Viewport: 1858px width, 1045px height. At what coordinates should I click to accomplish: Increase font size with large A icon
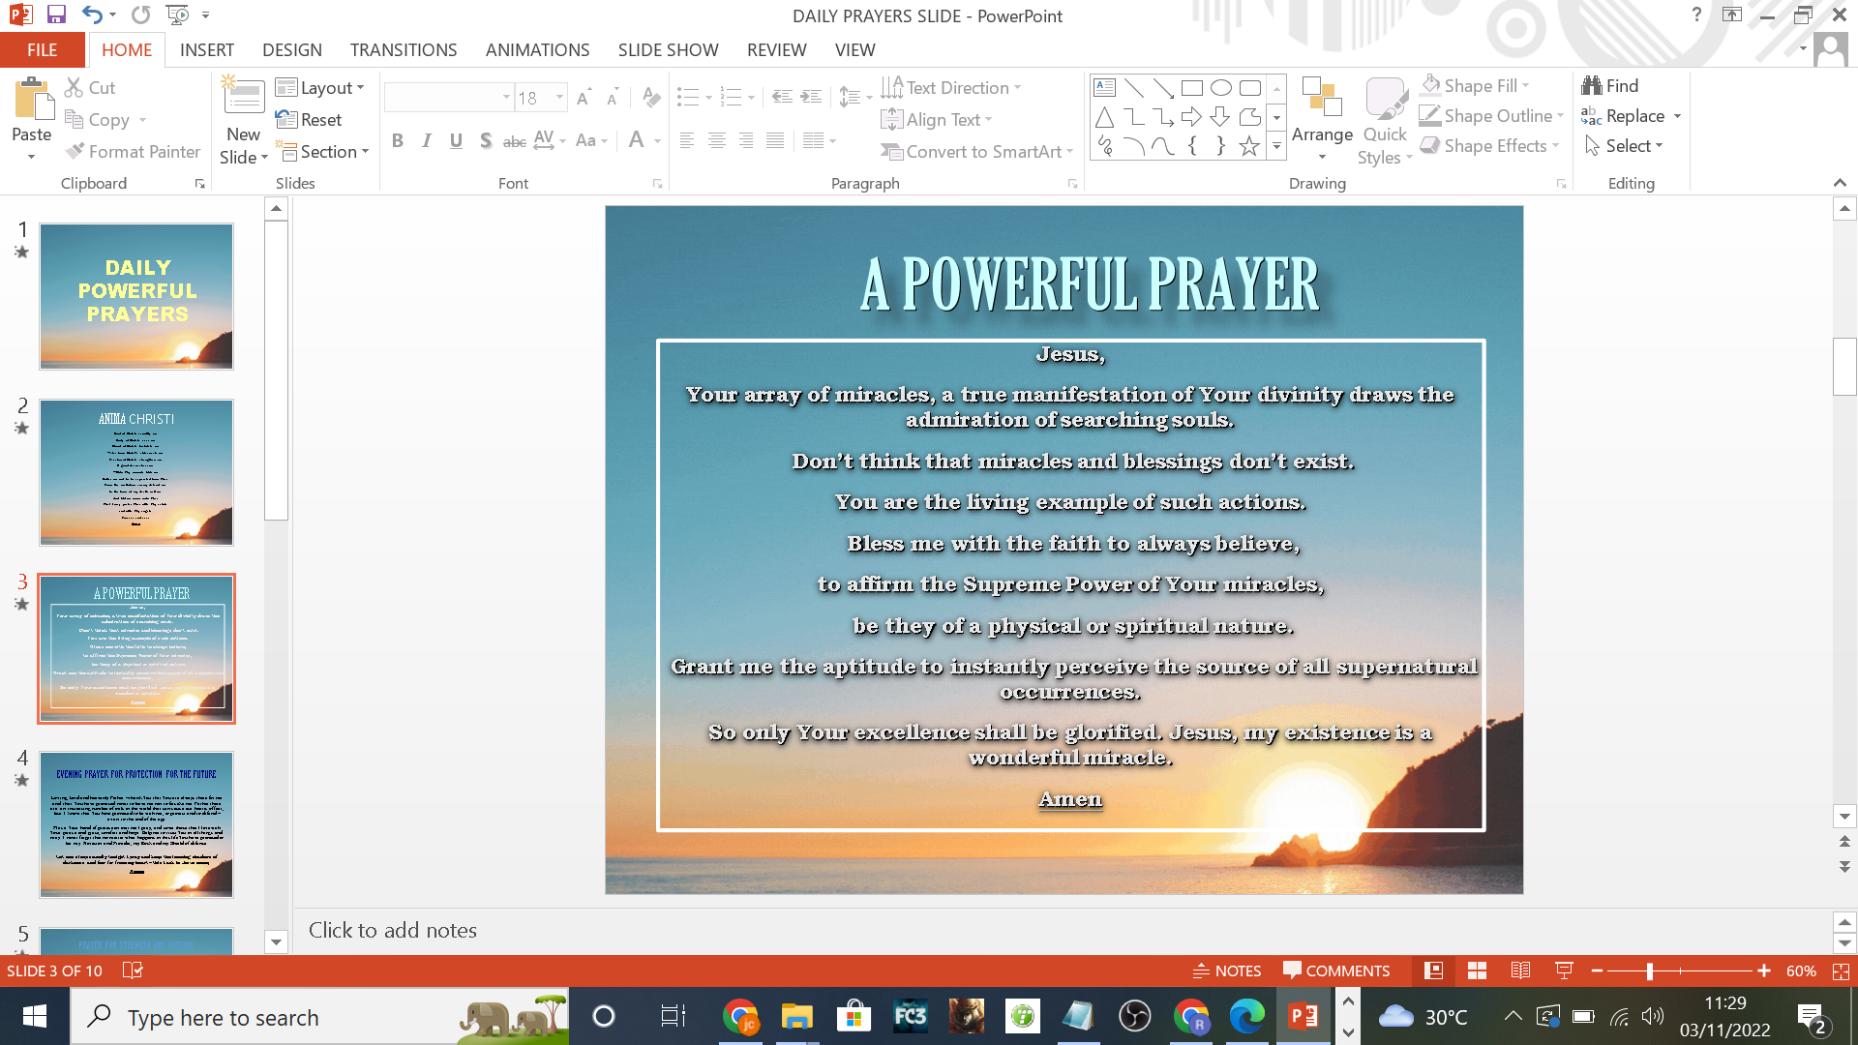point(584,98)
